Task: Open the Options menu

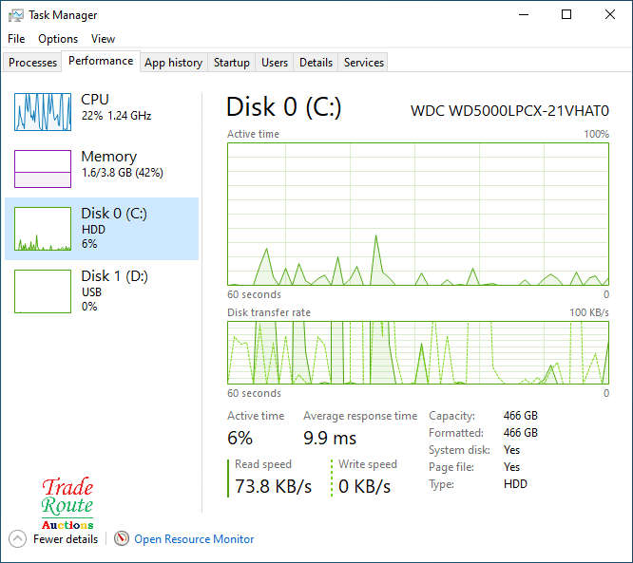Action: pos(58,39)
